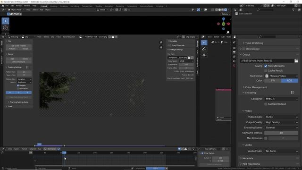The height and width of the screenshot is (170, 302).
Task: Click the red X axis gizmo ball
Action: [x=228, y=24]
